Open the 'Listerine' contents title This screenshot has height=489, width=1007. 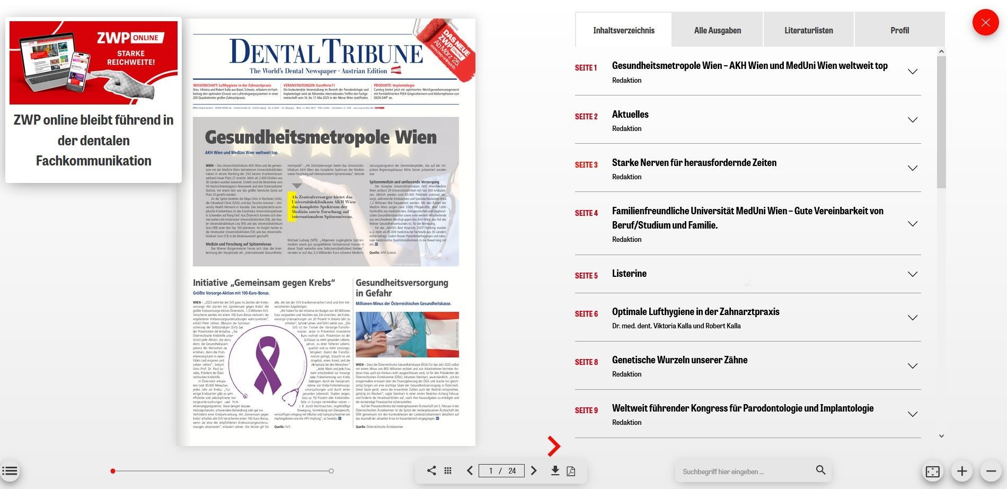pos(629,273)
